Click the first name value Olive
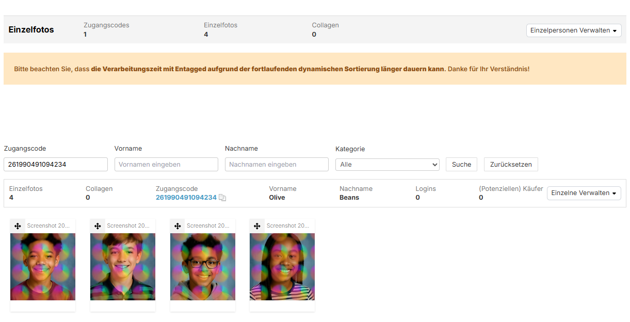 coord(277,198)
